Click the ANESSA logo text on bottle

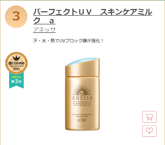coord(82,98)
